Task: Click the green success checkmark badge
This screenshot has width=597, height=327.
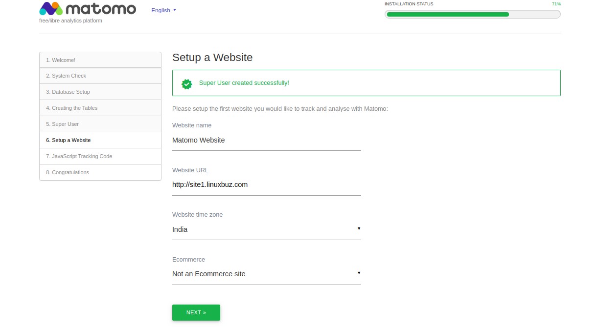Action: click(186, 83)
